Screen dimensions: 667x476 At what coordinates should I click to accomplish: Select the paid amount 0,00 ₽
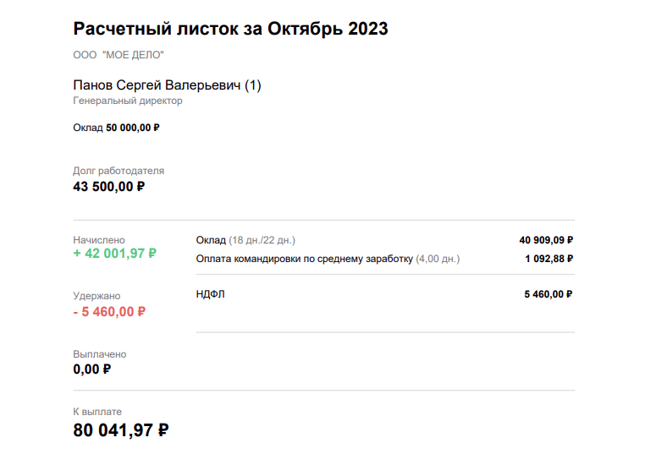pyautogui.click(x=92, y=369)
